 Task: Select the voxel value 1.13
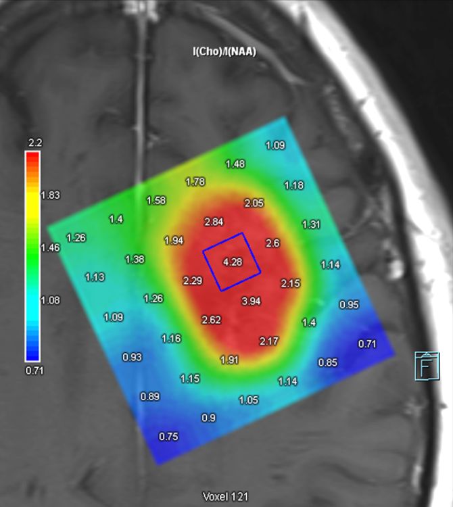(x=95, y=277)
